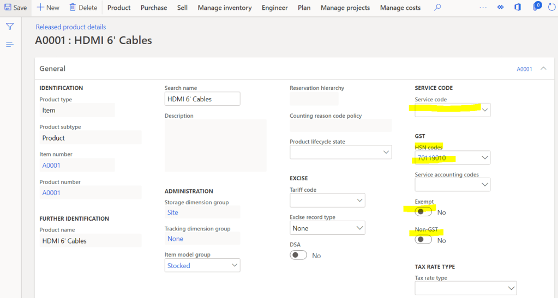
Task: Open the Manage inventory menu
Action: [224, 8]
